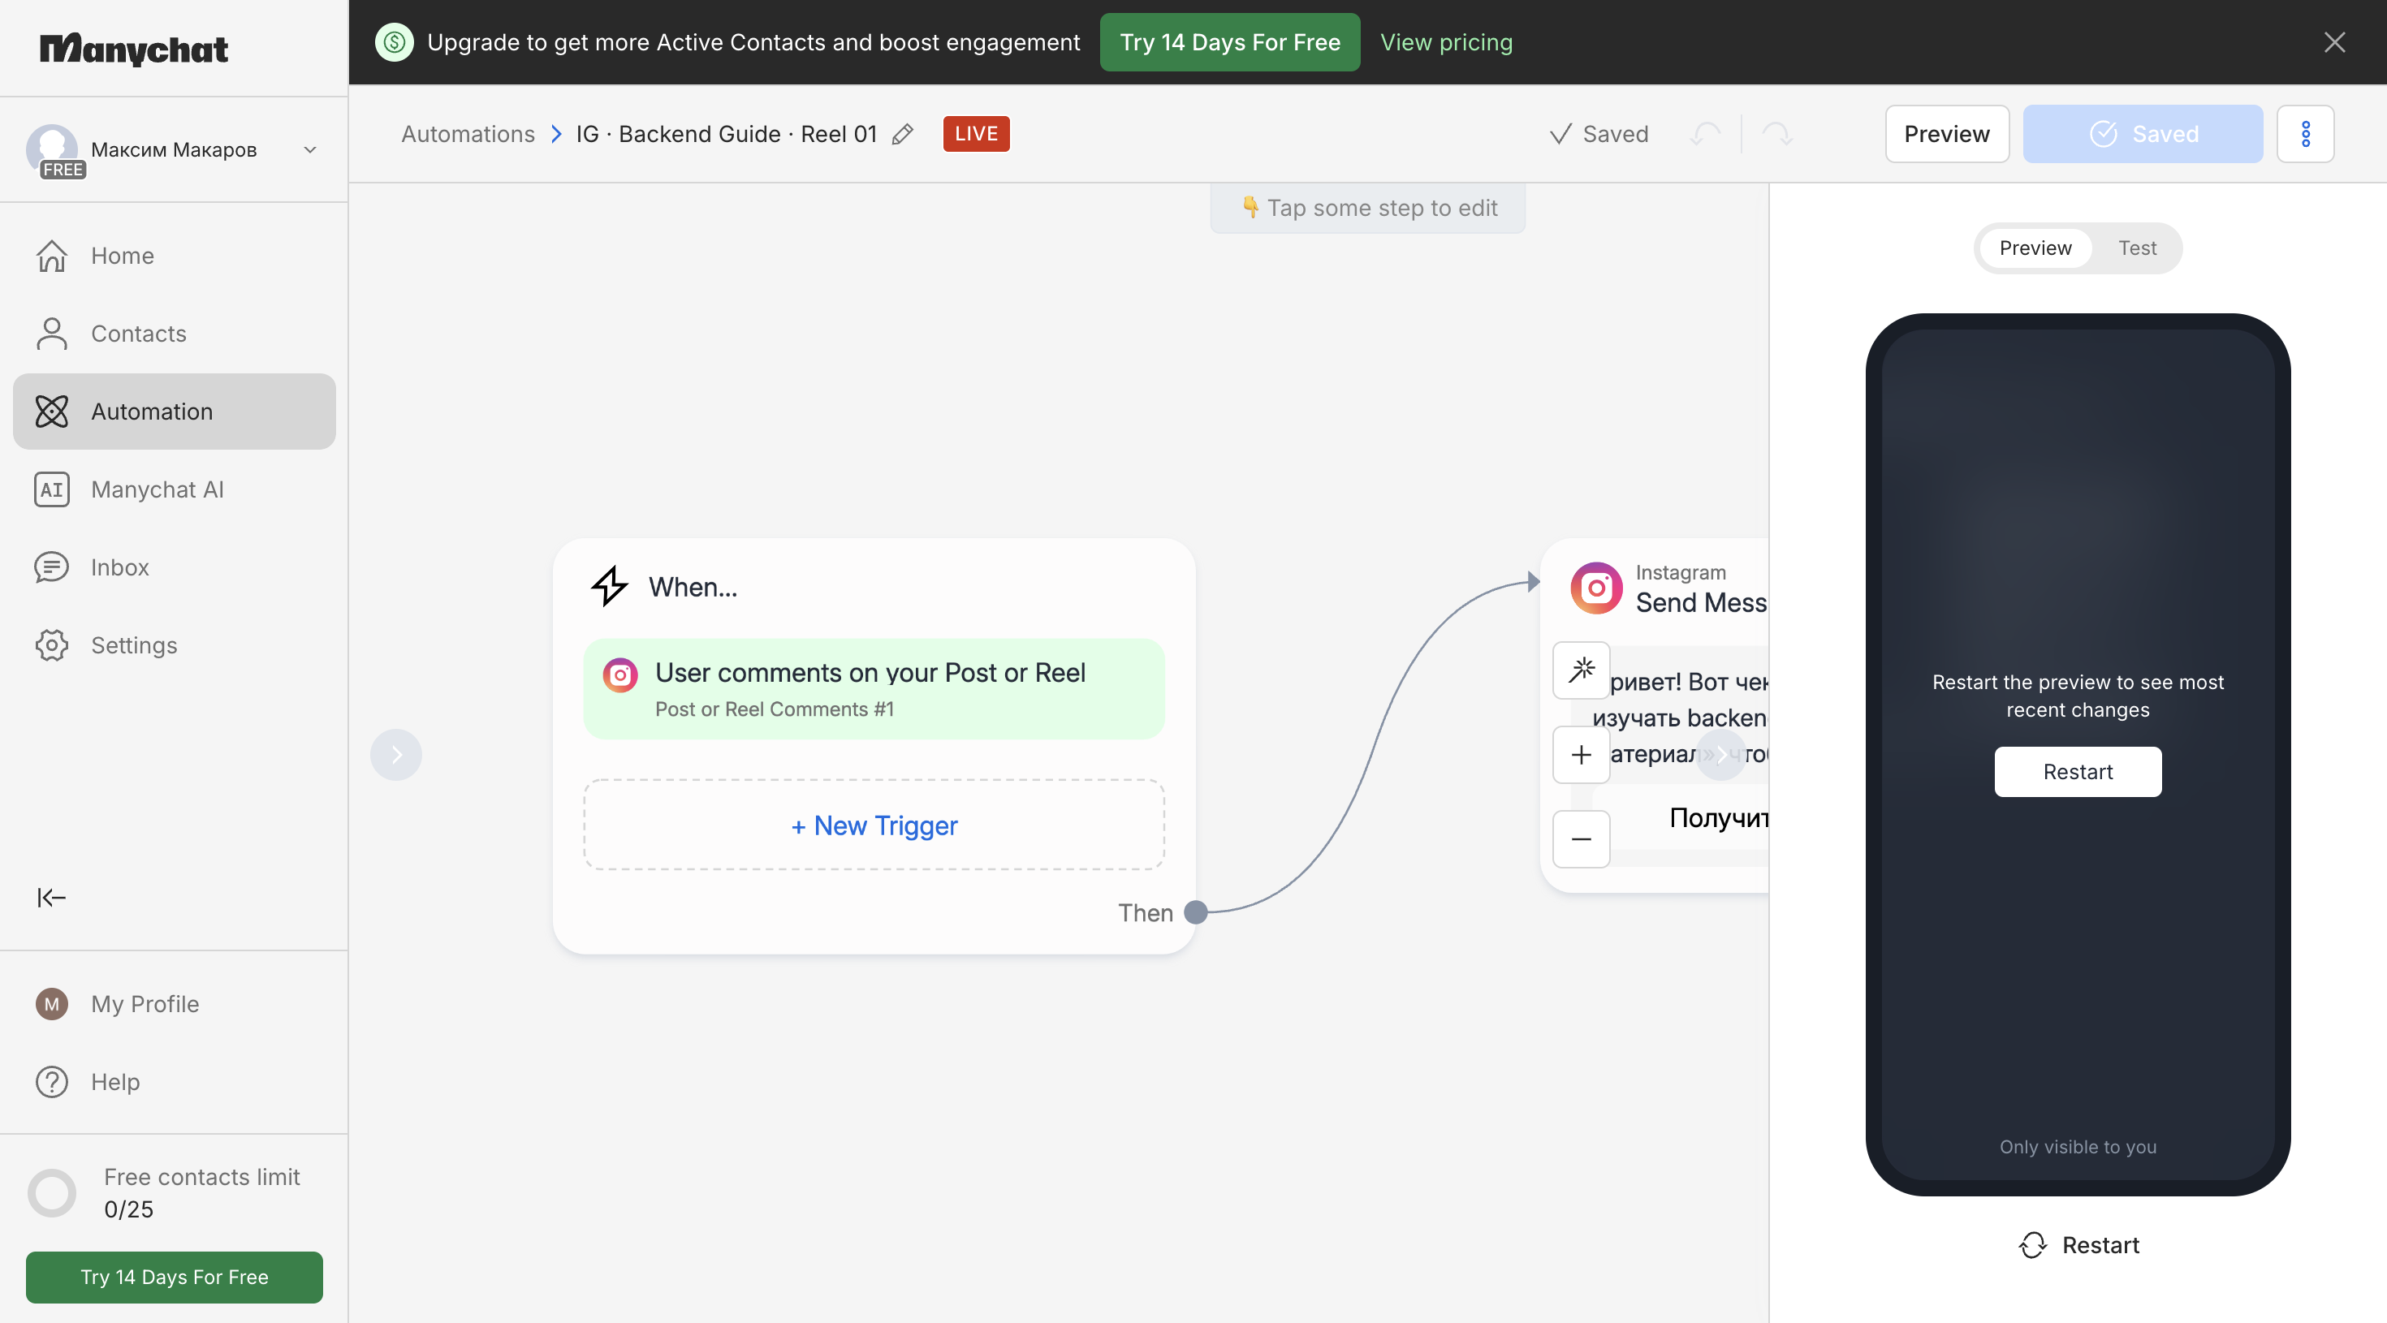This screenshot has height=1323, width=2387.
Task: Click the Preview button in the header
Action: 1947,135
